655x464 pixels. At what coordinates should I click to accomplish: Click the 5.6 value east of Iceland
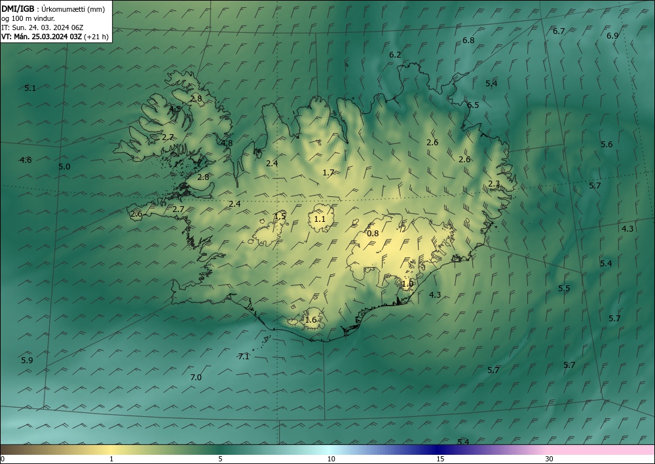point(607,145)
